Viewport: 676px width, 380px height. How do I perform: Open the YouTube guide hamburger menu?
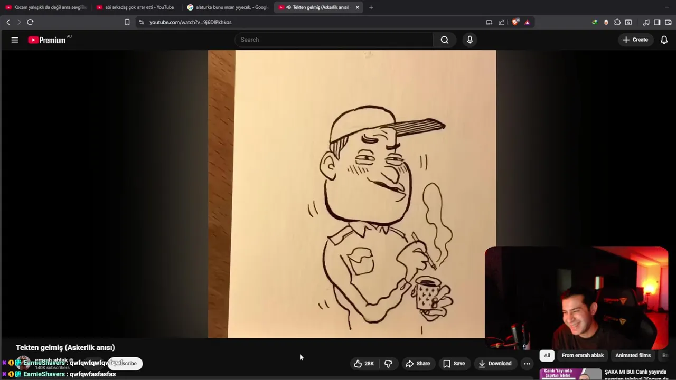click(x=15, y=40)
